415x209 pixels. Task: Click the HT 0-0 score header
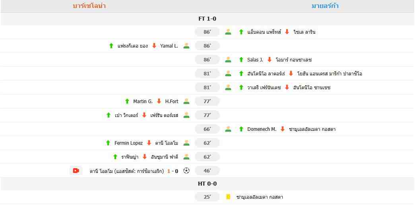pyautogui.click(x=207, y=184)
